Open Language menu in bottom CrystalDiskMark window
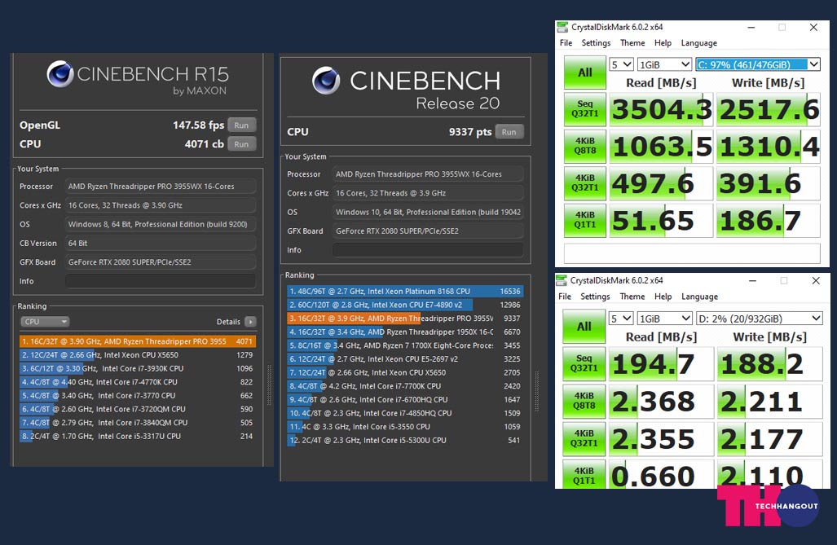This screenshot has height=545, width=837. click(699, 297)
